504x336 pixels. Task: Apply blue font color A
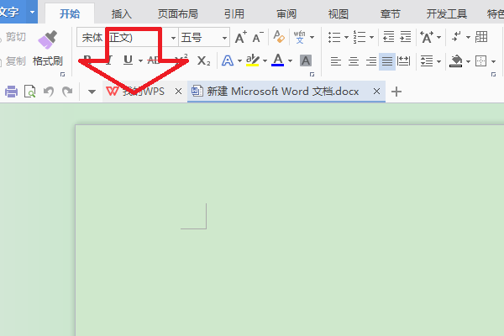coord(278,60)
